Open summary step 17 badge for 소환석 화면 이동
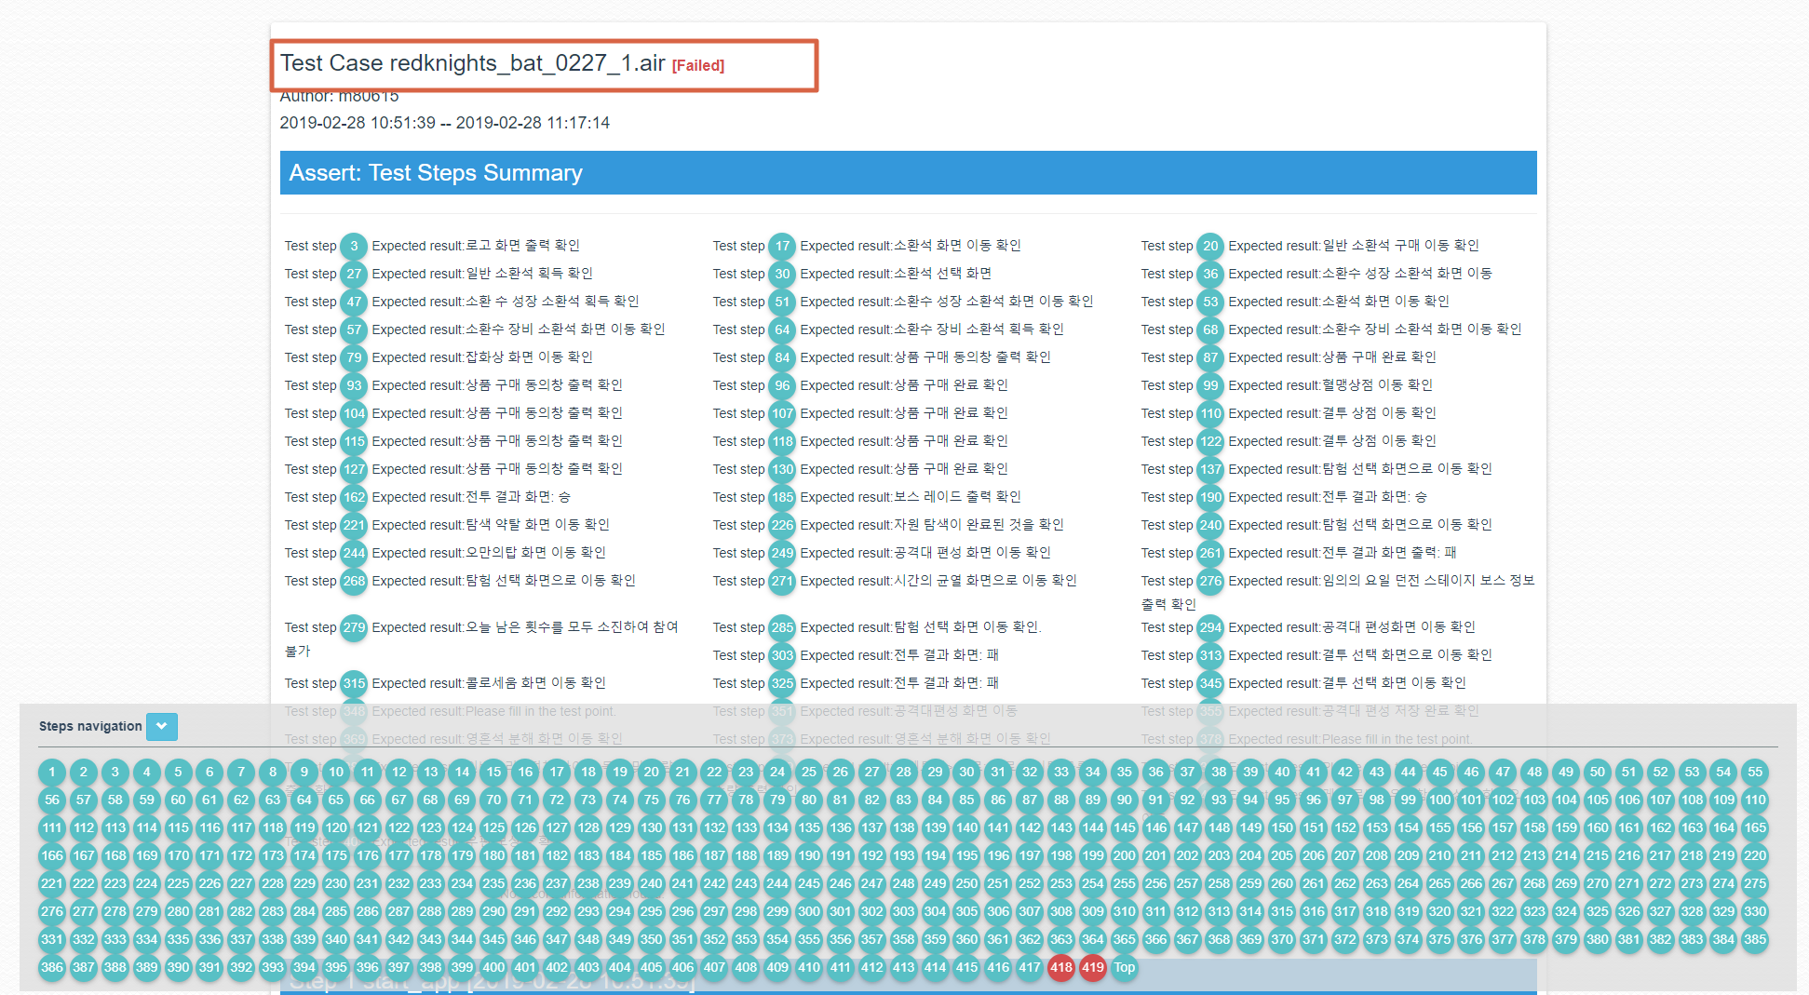 tap(782, 246)
